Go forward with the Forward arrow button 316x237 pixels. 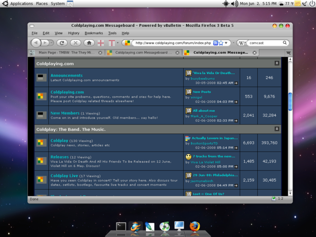[x=45, y=43]
